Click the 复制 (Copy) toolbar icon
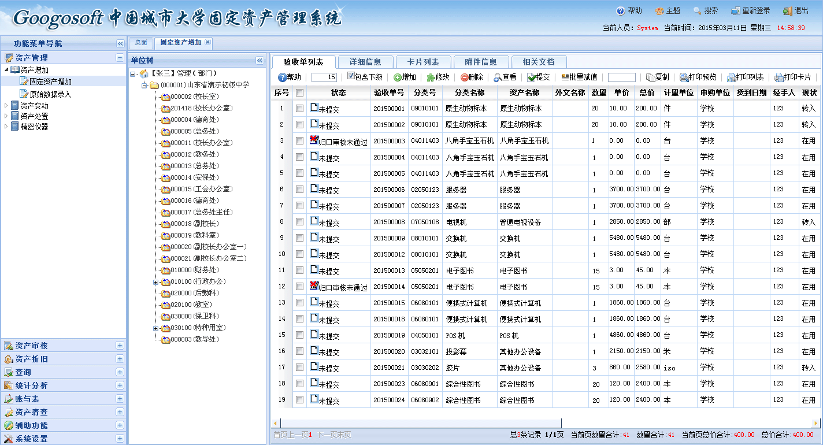823x445 pixels. (651, 77)
